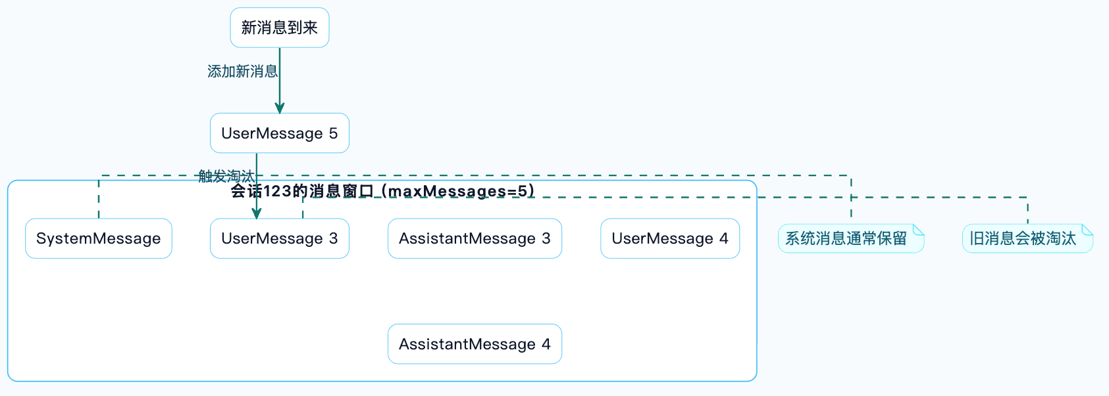Click the 添加新消息 edge label
The height and width of the screenshot is (396, 1109).
(243, 72)
